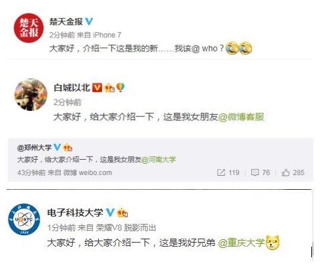Click the 荣耀V8 脱影而出 source link
The image size is (320, 268).
pos(126,228)
